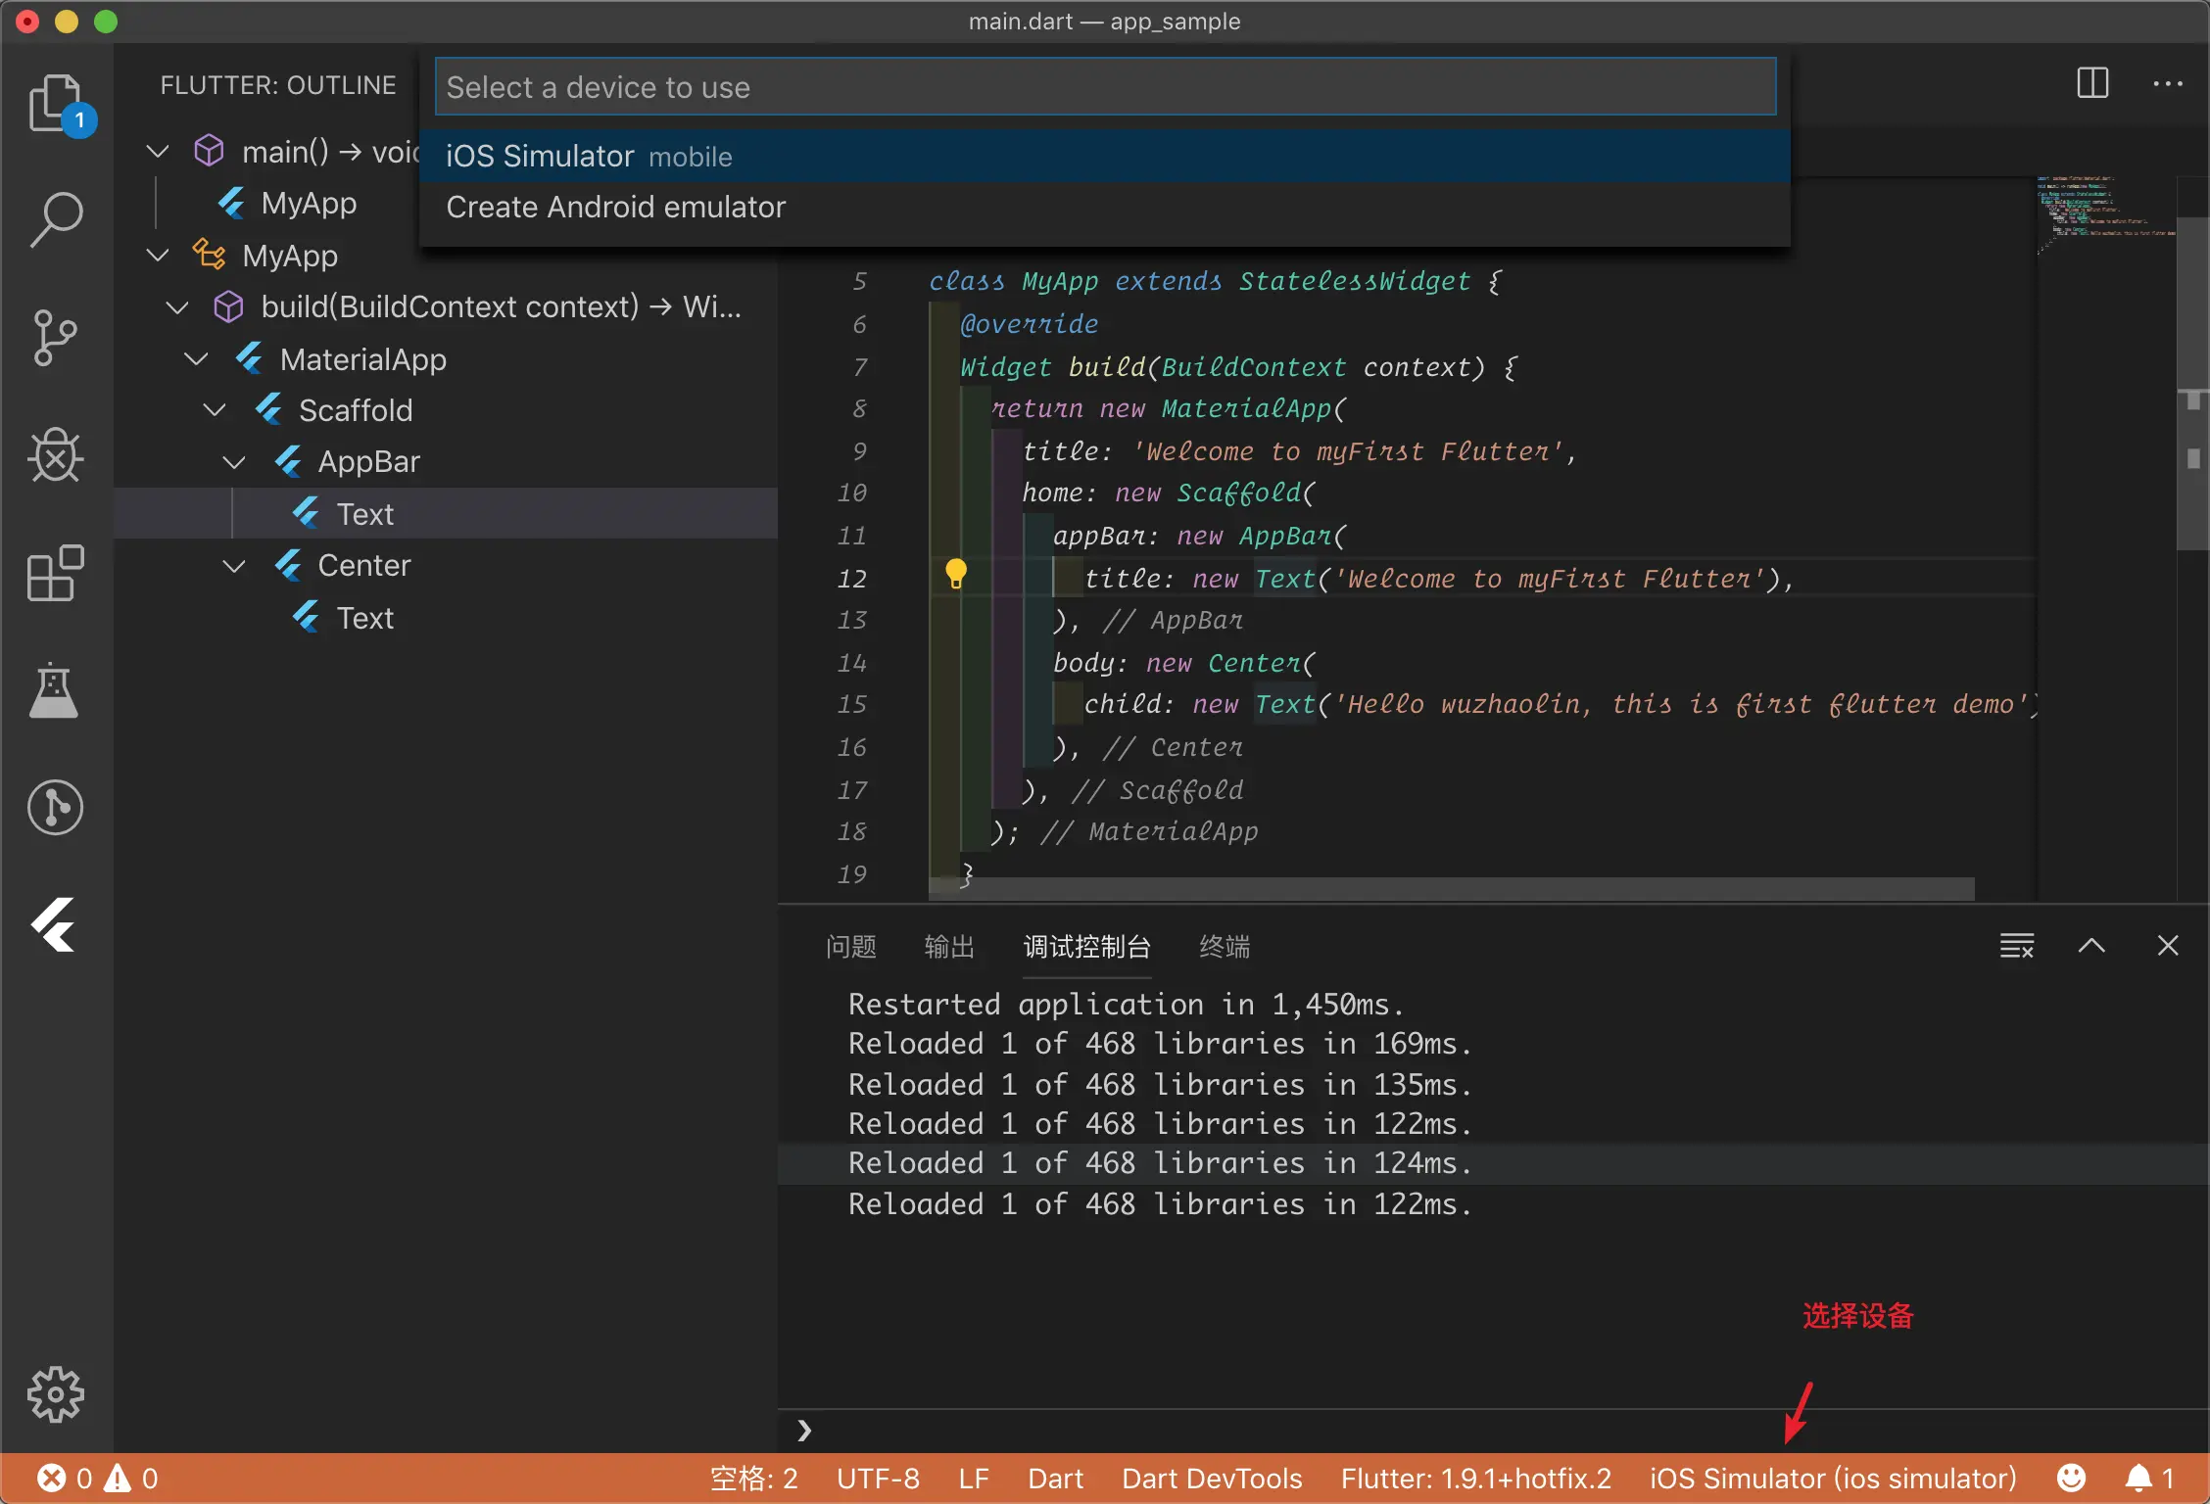Image resolution: width=2210 pixels, height=1504 pixels.
Task: Collapse the MaterialApp outline node
Action: coord(196,359)
